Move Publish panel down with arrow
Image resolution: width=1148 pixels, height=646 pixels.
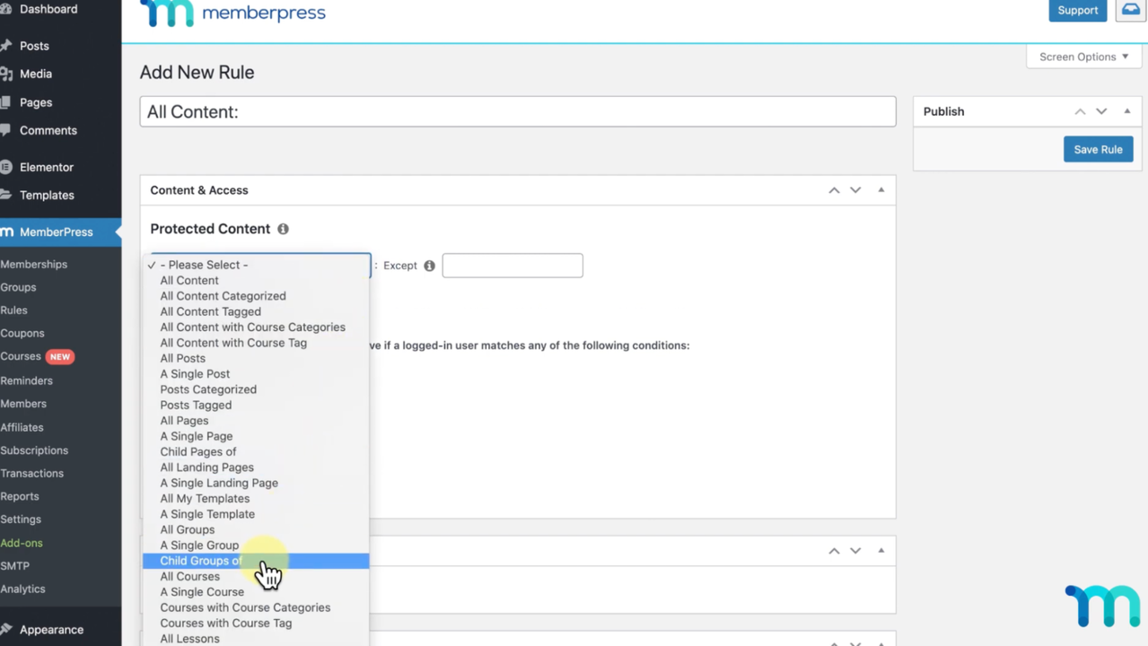pos(1101,111)
